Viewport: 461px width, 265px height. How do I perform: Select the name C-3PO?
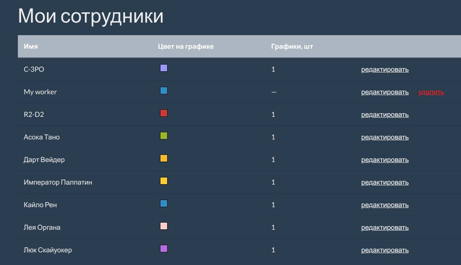click(34, 69)
